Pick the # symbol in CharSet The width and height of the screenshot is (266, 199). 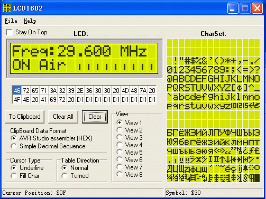[187, 61]
